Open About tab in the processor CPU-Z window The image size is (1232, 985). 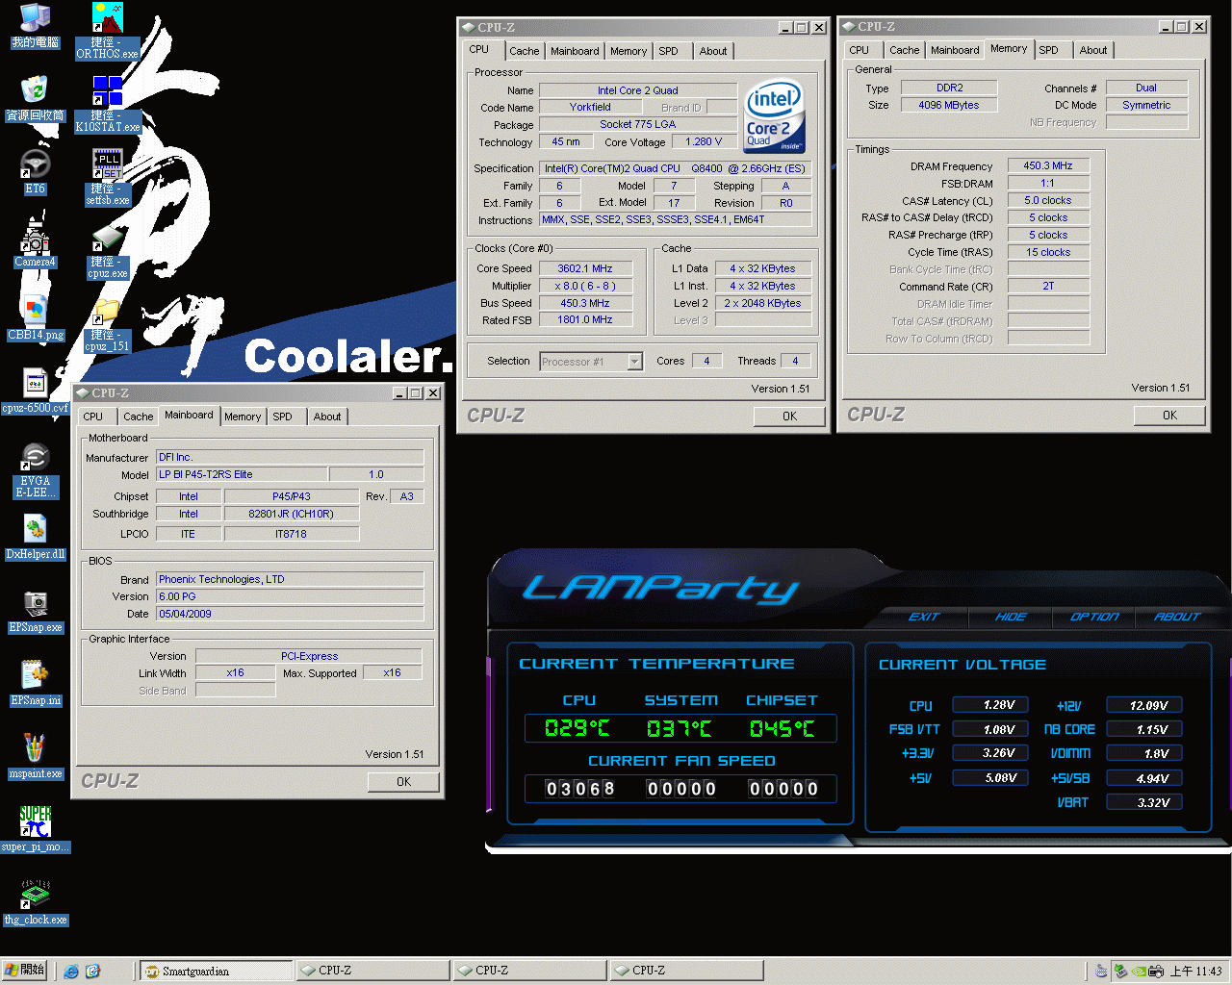click(x=713, y=51)
